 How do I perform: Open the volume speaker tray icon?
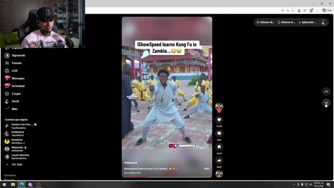point(311,185)
